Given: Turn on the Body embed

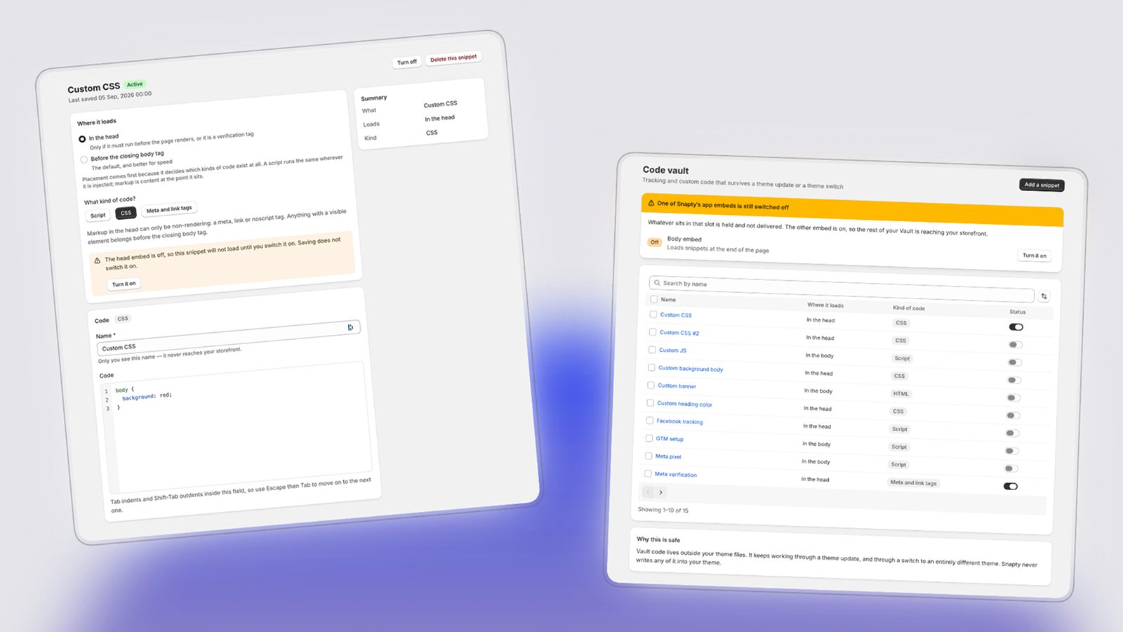Looking at the screenshot, I should 1034,256.
